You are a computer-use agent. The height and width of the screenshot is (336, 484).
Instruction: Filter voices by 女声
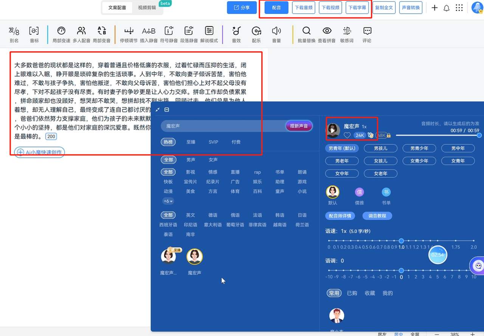coord(213,160)
